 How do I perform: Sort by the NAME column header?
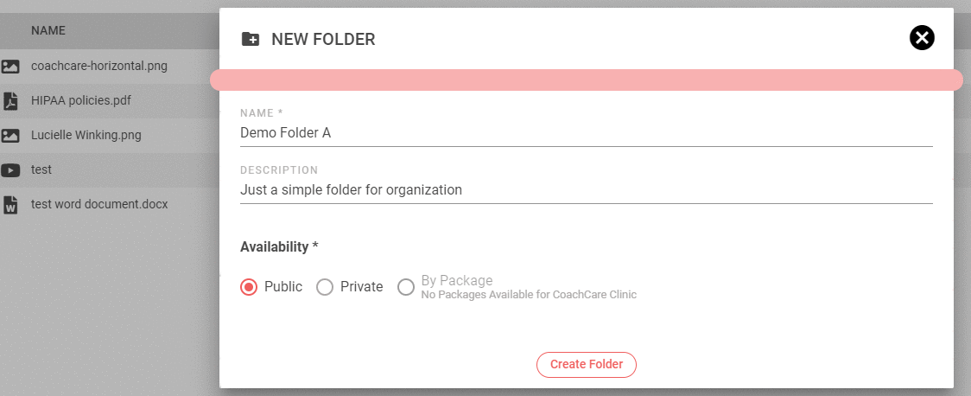tap(48, 30)
